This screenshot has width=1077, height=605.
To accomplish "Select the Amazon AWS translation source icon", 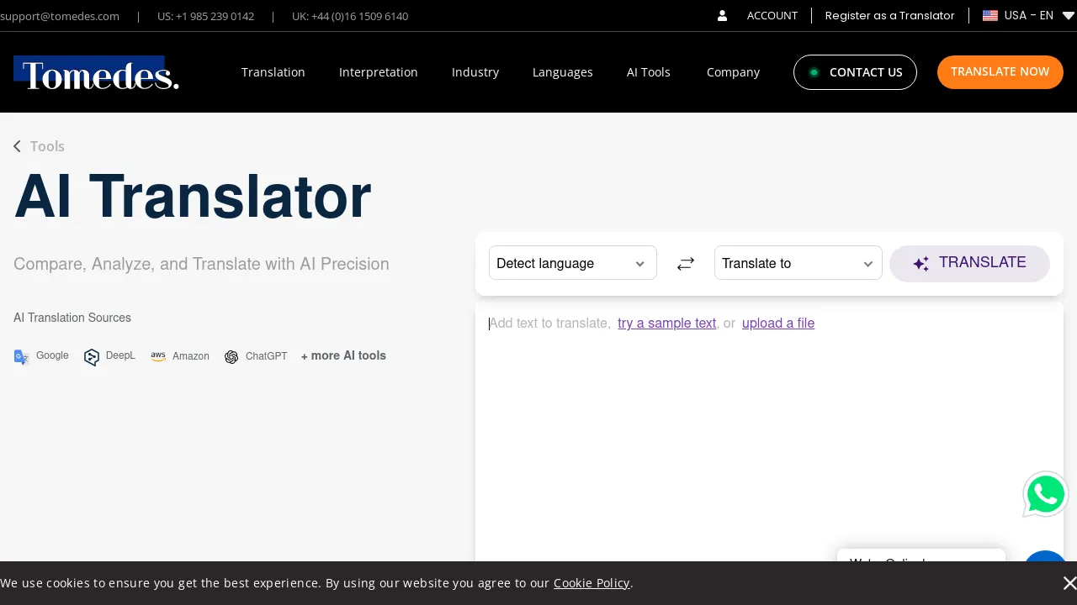I will (x=158, y=356).
